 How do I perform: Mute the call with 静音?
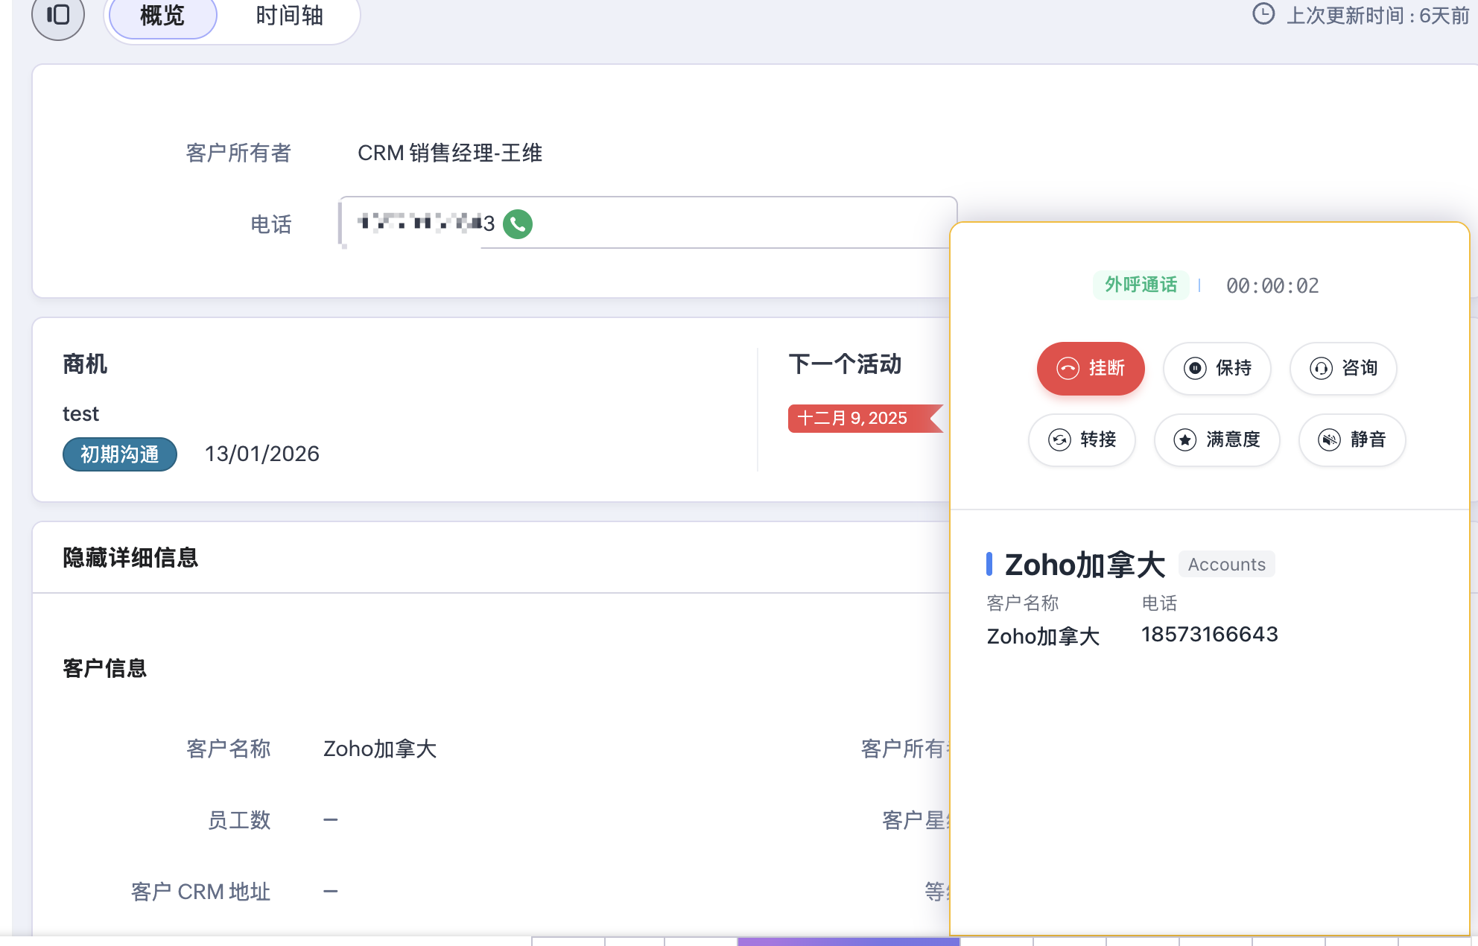[x=1351, y=439]
